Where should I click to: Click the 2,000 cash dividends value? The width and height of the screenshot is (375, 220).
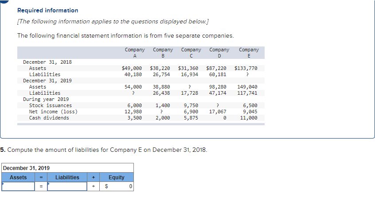click(163, 118)
